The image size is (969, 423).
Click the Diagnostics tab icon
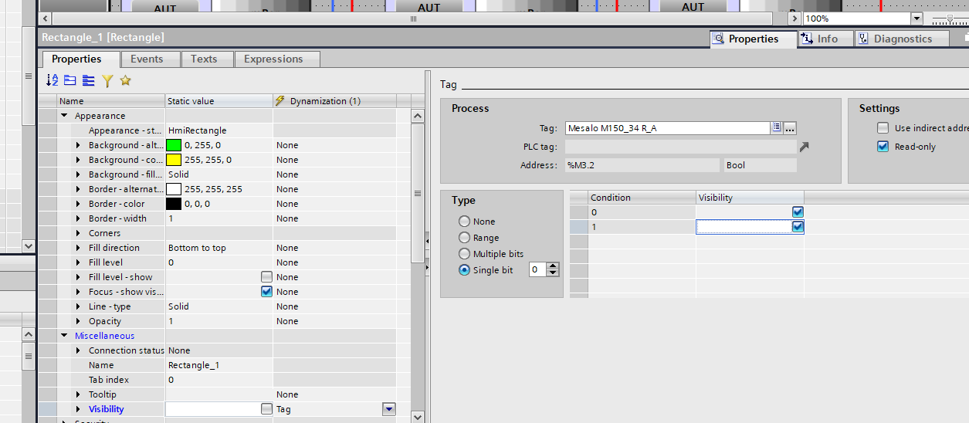pos(864,39)
